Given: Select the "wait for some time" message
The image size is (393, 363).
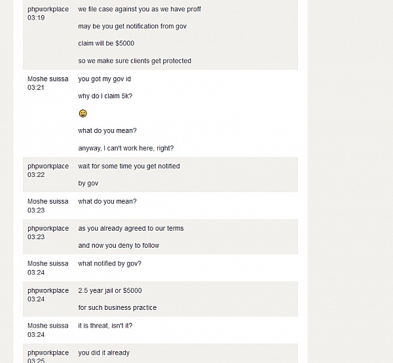Looking at the screenshot, I should 129,166.
